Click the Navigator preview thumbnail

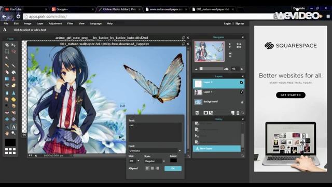pyautogui.click(x=210, y=51)
